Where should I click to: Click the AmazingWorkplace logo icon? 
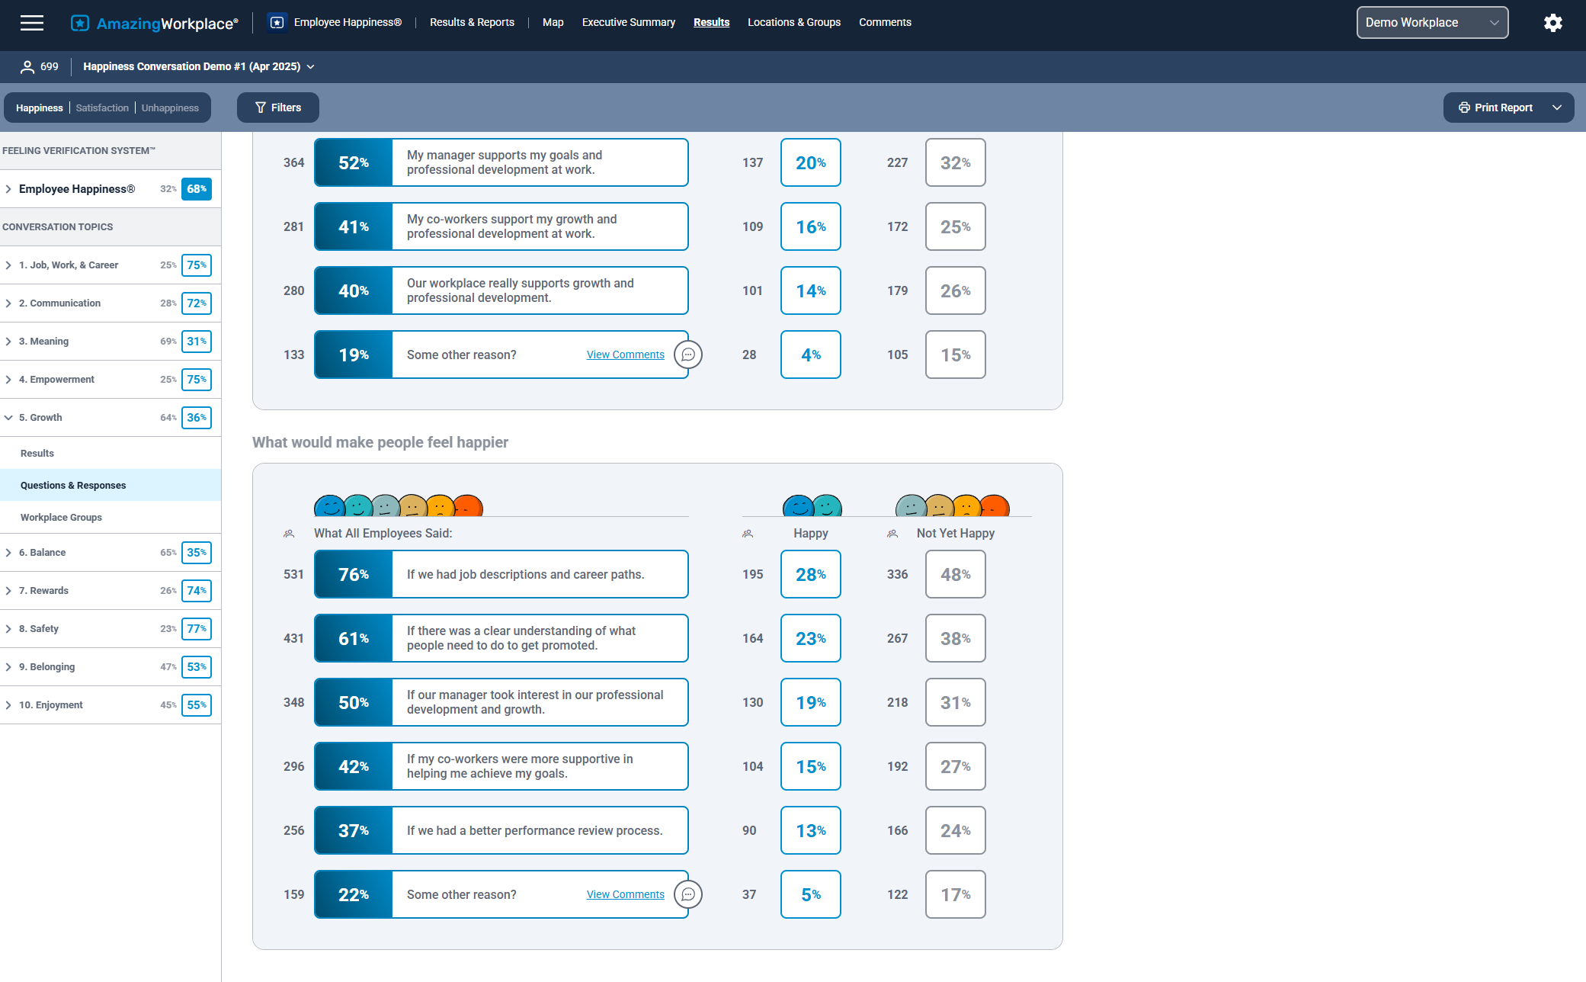pos(79,23)
